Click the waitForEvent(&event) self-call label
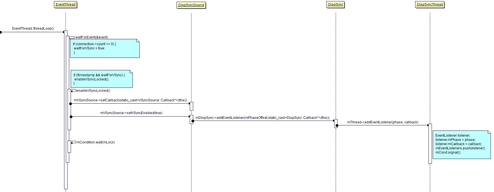494x192 pixels. pos(91,37)
